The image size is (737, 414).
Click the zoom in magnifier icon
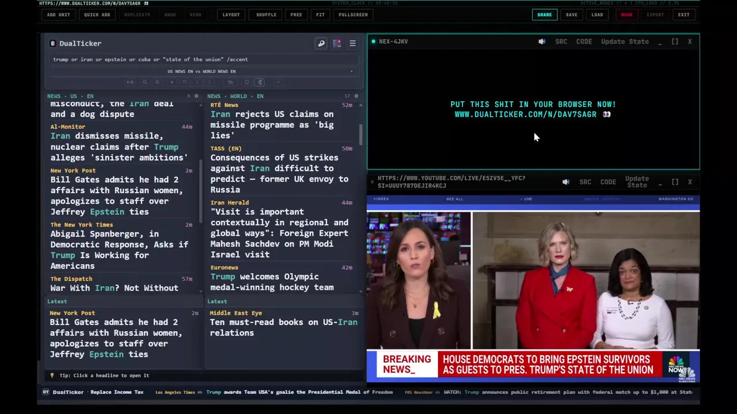point(157,82)
